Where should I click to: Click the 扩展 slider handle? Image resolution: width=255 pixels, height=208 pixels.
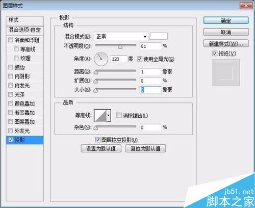click(96, 82)
